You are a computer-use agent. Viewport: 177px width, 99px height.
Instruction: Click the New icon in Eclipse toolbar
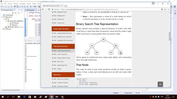click(2, 7)
